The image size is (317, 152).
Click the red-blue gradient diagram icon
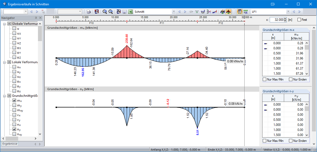click(215, 12)
